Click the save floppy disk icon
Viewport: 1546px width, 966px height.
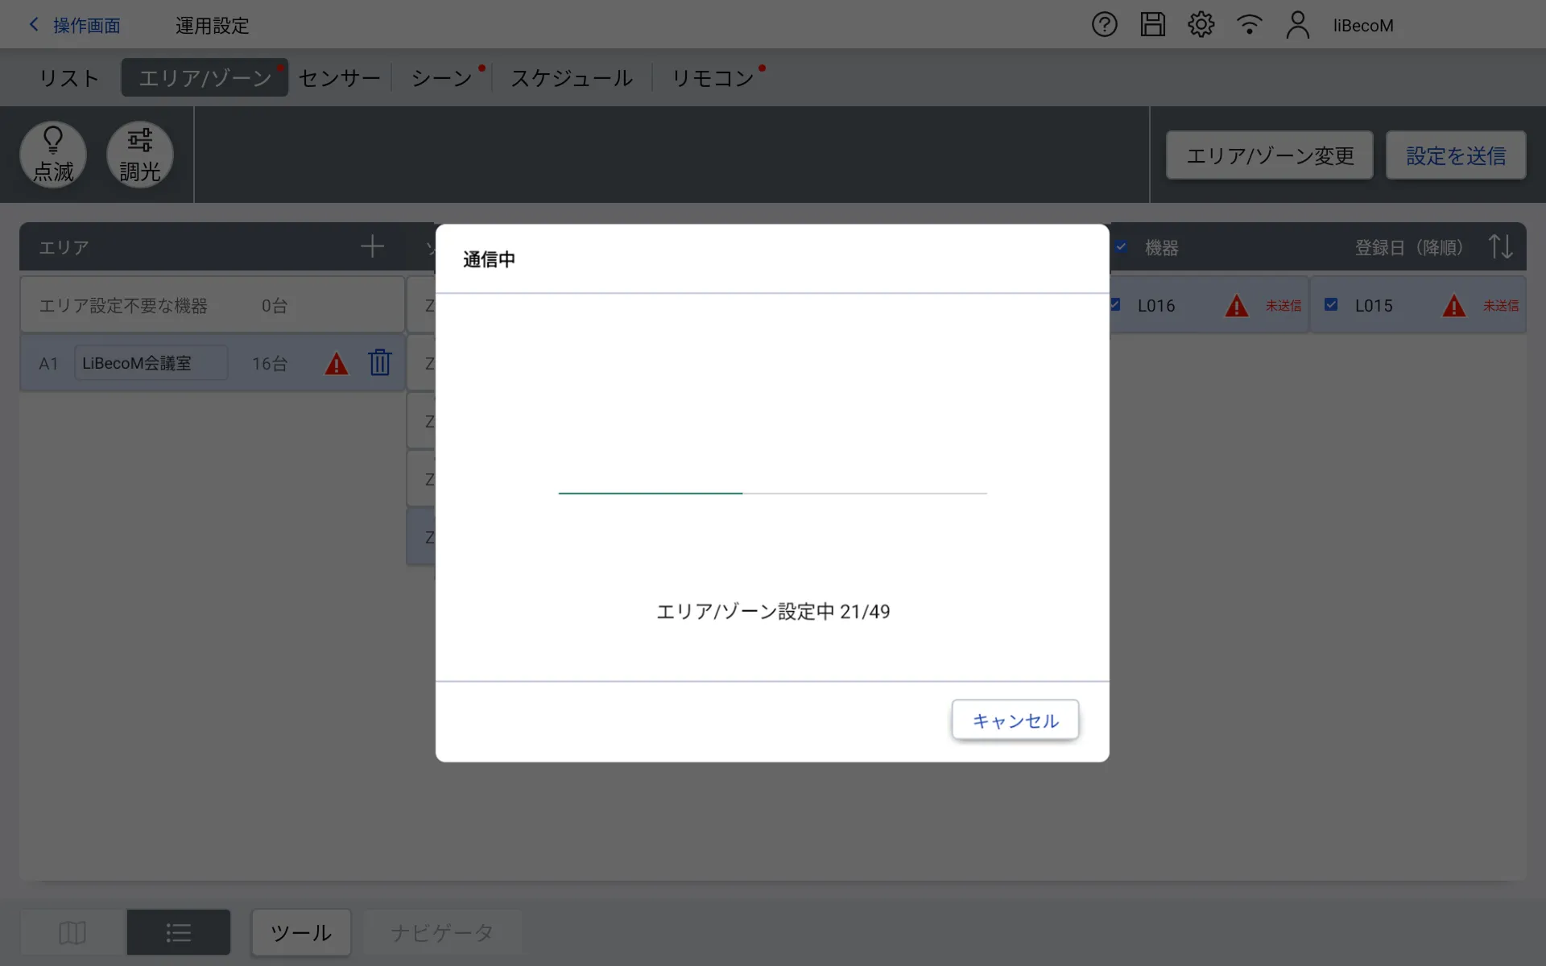pos(1152,25)
